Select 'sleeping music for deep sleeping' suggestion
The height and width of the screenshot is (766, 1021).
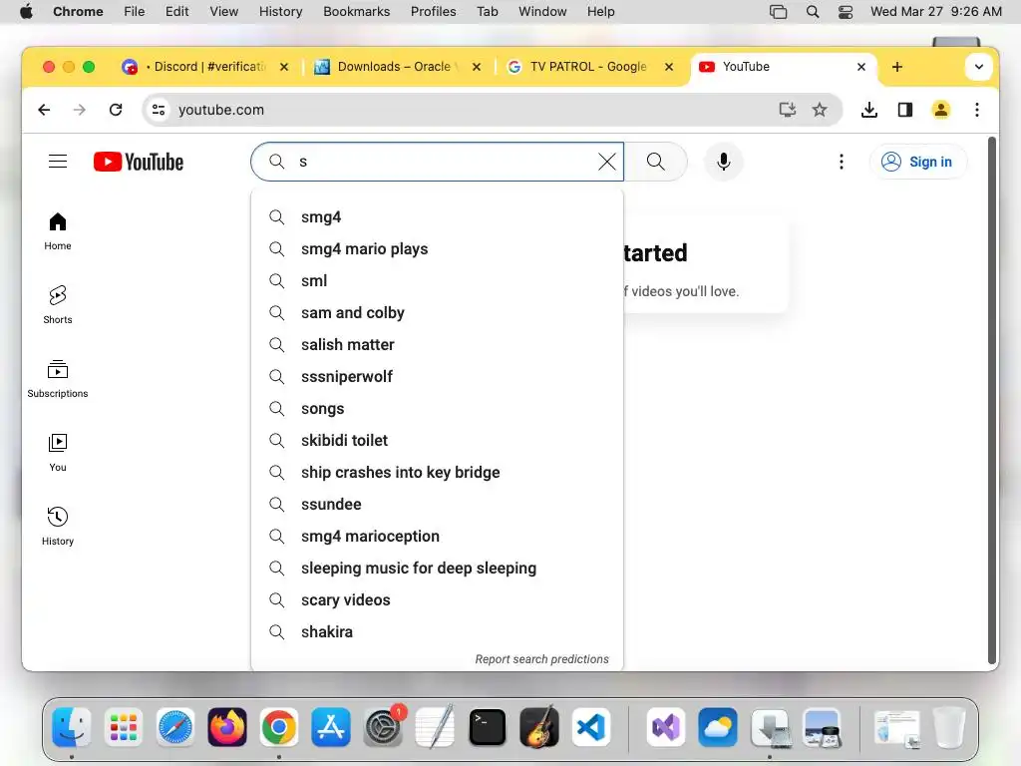point(437,568)
